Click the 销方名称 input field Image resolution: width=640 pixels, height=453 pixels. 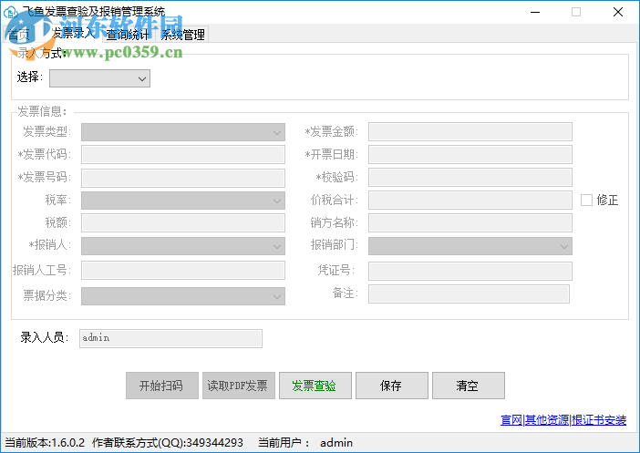tap(470, 222)
